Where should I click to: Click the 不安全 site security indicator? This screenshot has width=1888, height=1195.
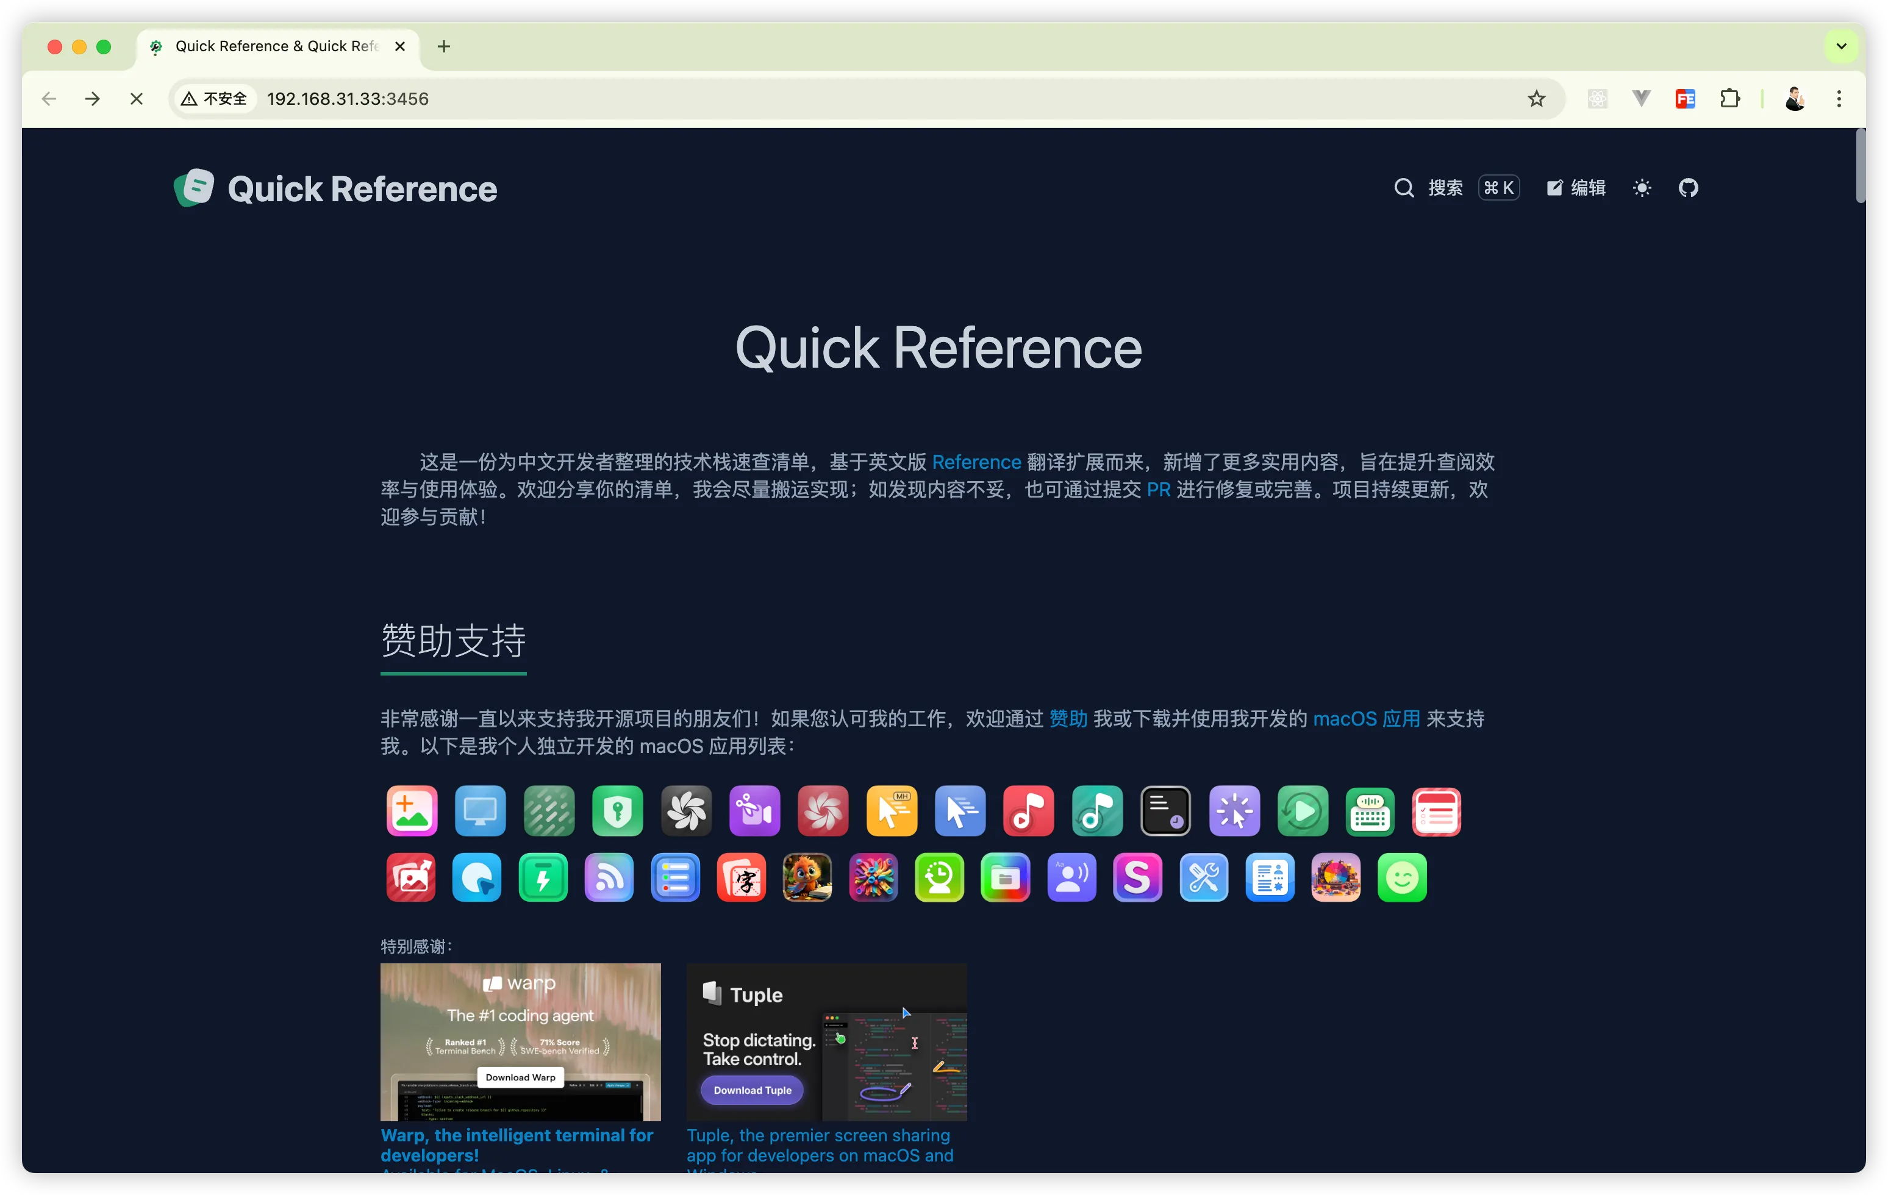pos(214,99)
